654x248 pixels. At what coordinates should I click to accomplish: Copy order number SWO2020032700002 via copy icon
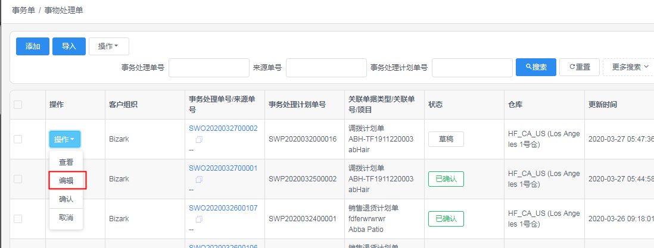(199, 139)
